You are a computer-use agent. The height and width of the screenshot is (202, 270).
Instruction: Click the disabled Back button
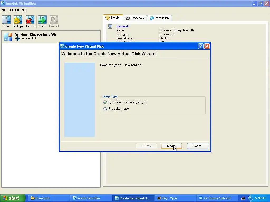click(147, 146)
